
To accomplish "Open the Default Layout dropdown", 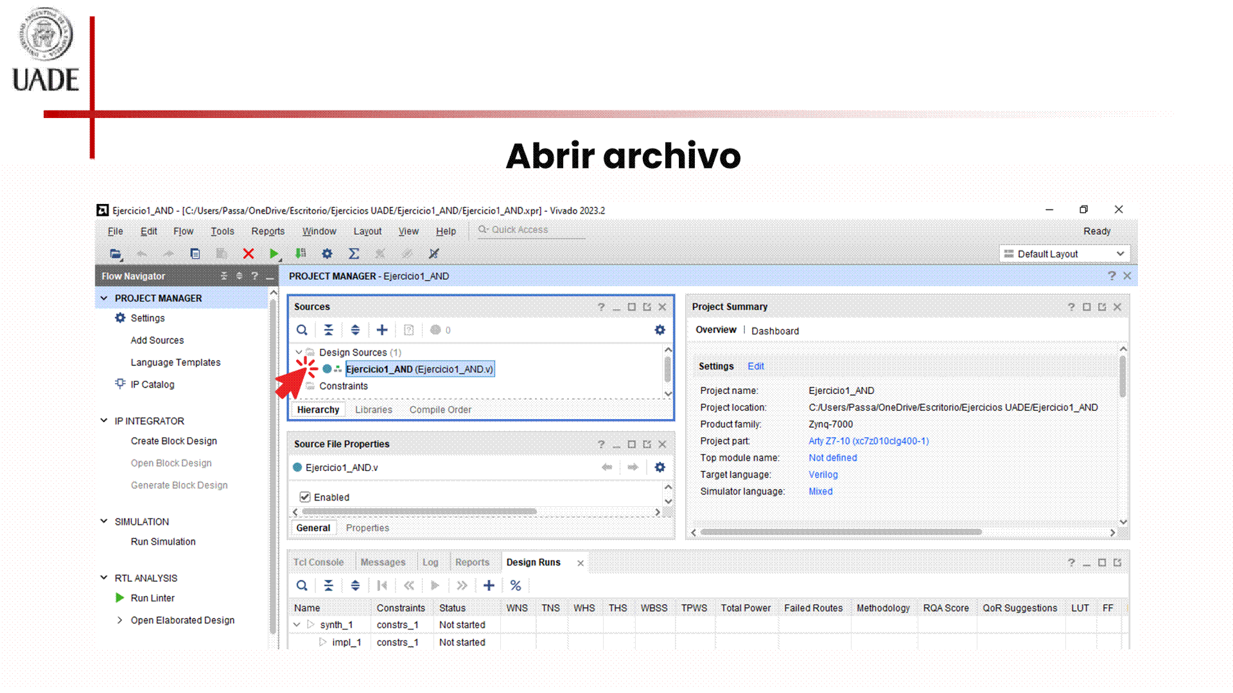I will pyautogui.click(x=1065, y=254).
